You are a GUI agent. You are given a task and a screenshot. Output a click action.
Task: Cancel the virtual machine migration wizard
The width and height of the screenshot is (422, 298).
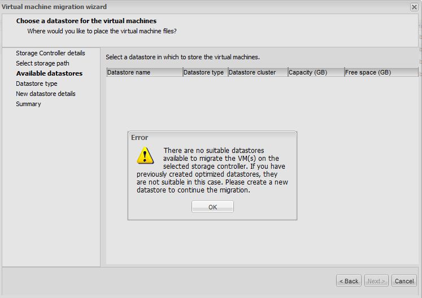click(404, 281)
